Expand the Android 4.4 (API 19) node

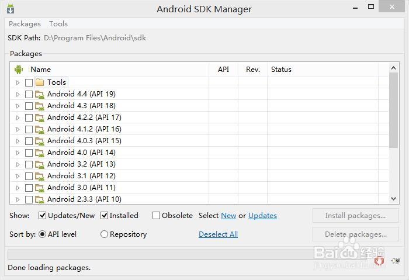pyautogui.click(x=18, y=94)
